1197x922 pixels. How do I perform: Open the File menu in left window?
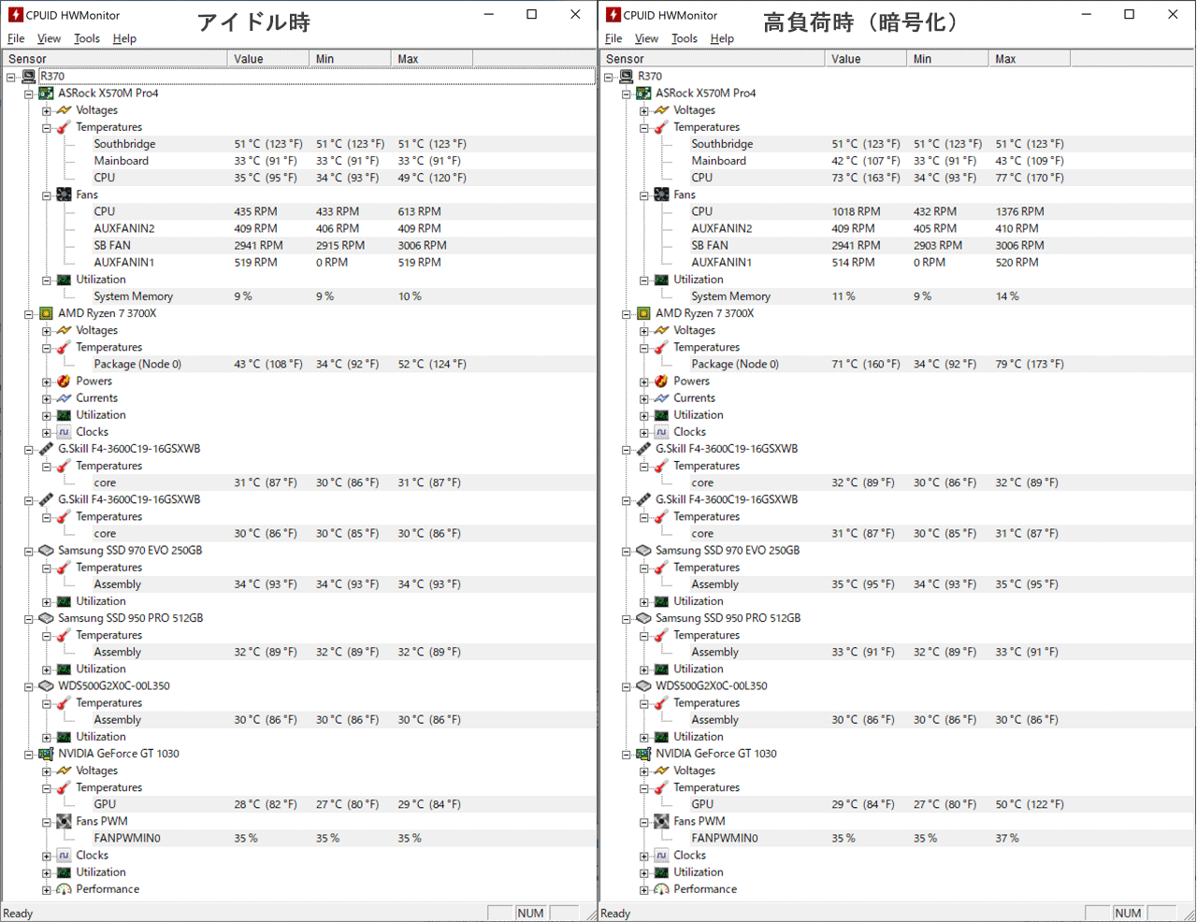pyautogui.click(x=16, y=38)
